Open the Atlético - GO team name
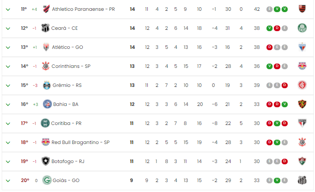Viewport: 315px width, 192px height. [68, 47]
